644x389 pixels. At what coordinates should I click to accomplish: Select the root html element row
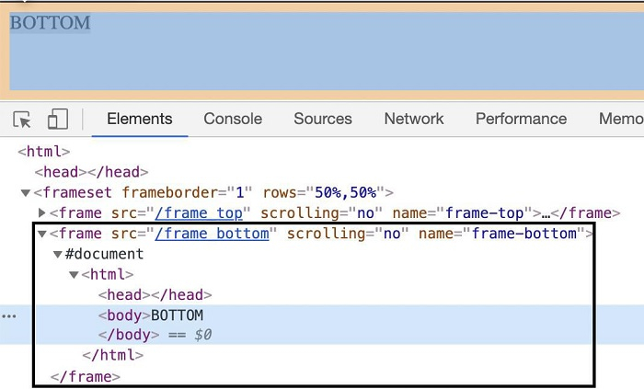pos(44,152)
